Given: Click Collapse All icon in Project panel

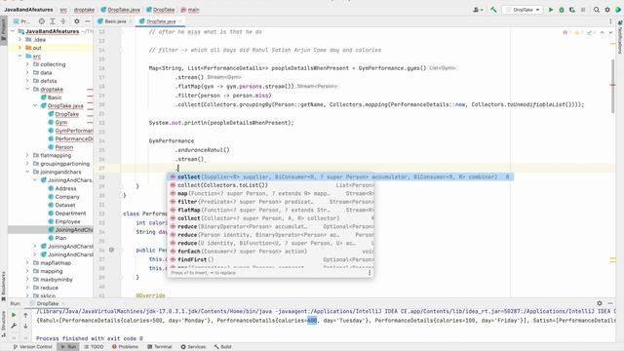Looking at the screenshot, I should [x=63, y=21].
